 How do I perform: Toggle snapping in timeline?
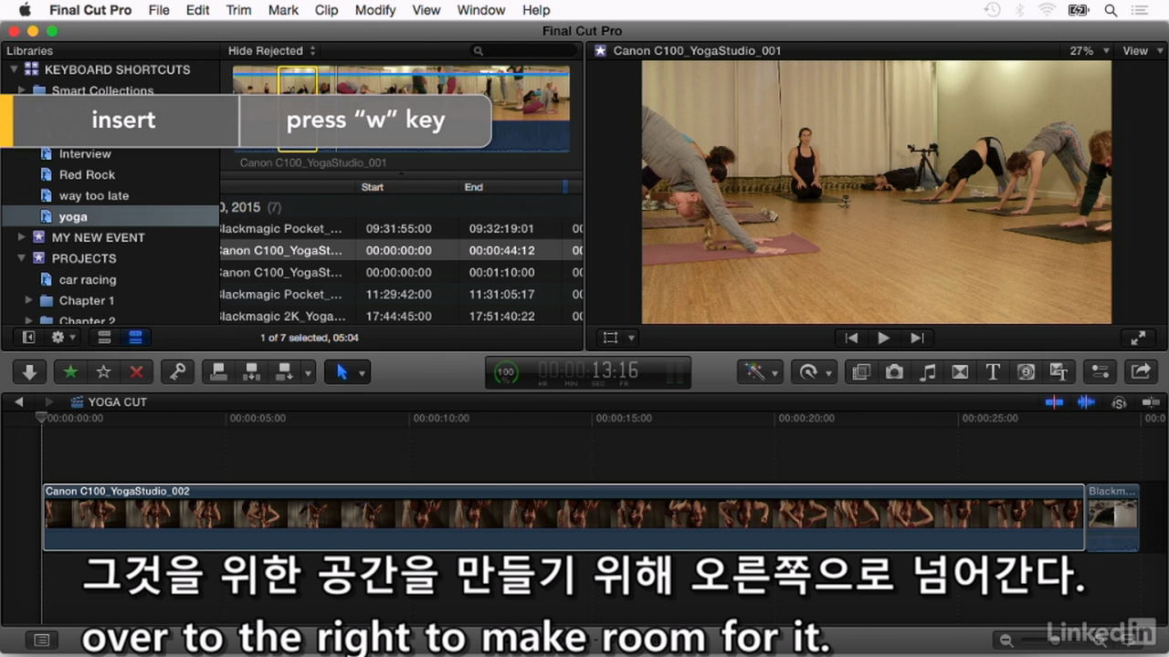(x=1151, y=401)
